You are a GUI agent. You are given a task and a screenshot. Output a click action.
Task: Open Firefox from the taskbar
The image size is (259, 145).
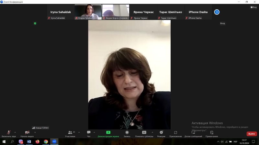click(x=38, y=141)
